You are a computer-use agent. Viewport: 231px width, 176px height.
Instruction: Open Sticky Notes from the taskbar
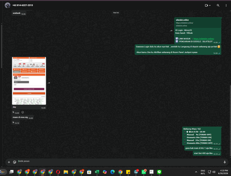(128, 172)
